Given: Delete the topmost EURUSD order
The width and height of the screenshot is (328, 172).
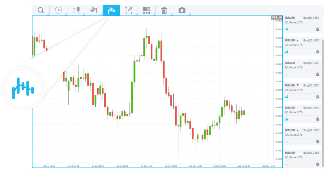Looking at the screenshot, I should click(317, 29).
